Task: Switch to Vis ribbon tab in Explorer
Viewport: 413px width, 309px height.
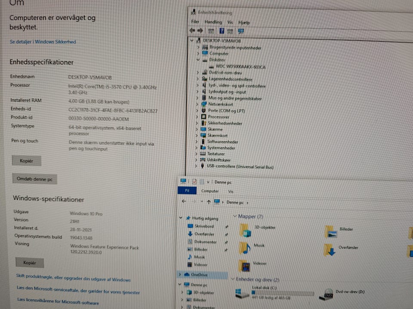Action: click(231, 191)
